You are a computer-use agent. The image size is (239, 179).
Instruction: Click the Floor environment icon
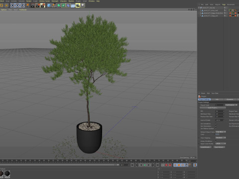click(x=73, y=5)
